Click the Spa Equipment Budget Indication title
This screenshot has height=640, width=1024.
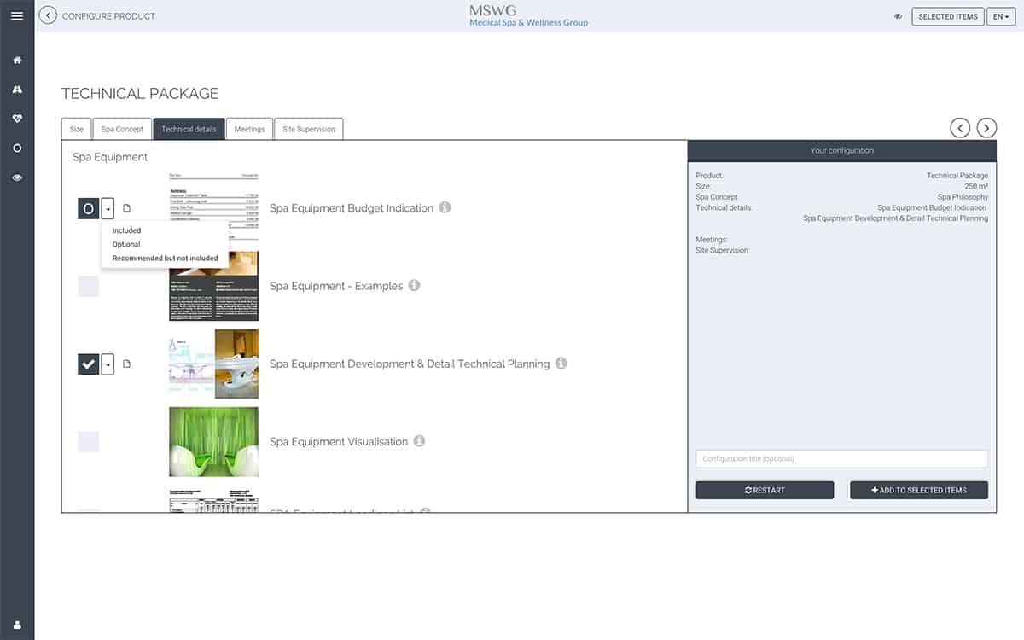[x=352, y=208]
